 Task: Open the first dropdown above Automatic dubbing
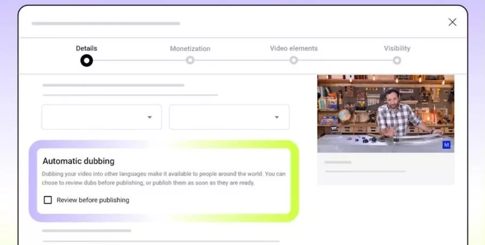click(x=101, y=117)
